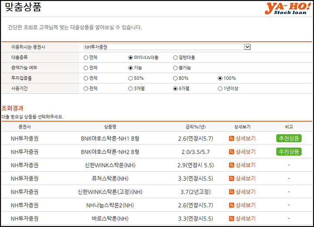The height and width of the screenshot is (227, 314).
Task: Open 상세보기 for 퓨쳐스탁론(NH)
Action: click(246, 178)
